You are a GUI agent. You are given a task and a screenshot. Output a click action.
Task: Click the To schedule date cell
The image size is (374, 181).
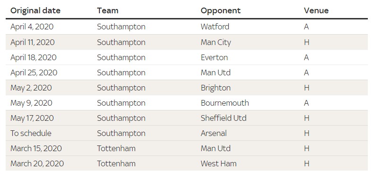31,133
